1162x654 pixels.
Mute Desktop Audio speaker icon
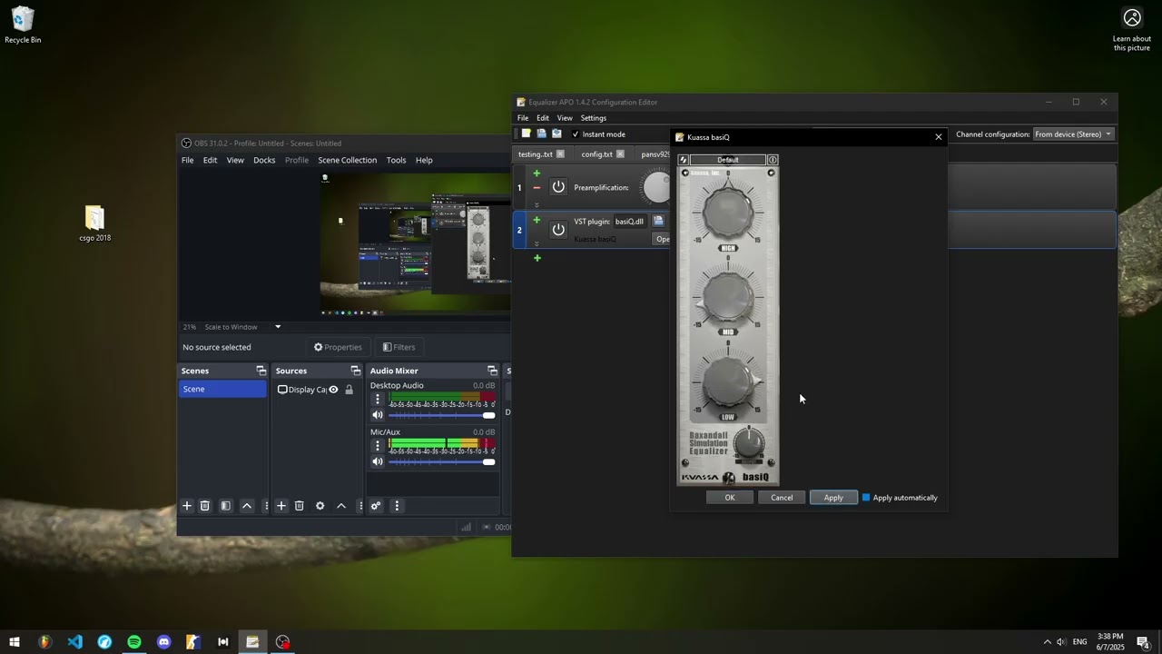click(x=378, y=415)
